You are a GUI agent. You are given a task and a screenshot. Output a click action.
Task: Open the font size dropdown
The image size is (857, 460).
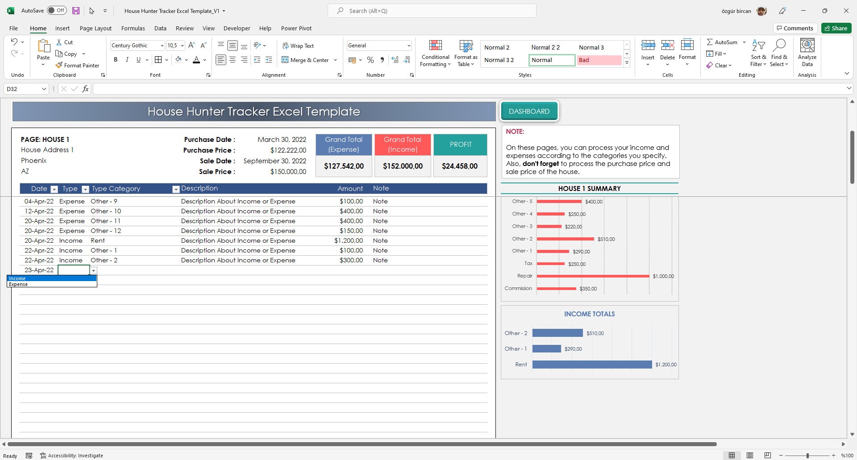182,45
